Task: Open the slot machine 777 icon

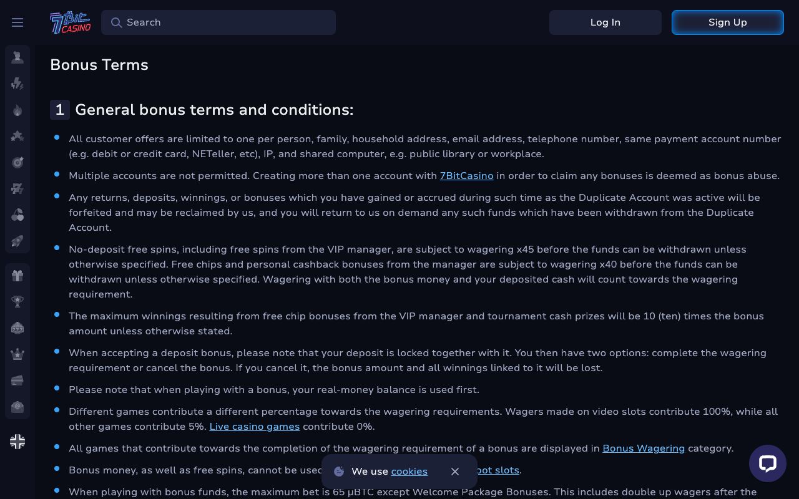Action: 17,328
